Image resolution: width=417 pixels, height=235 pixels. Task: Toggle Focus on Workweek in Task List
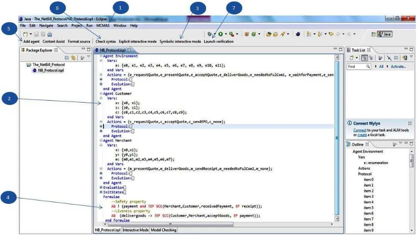[380, 58]
